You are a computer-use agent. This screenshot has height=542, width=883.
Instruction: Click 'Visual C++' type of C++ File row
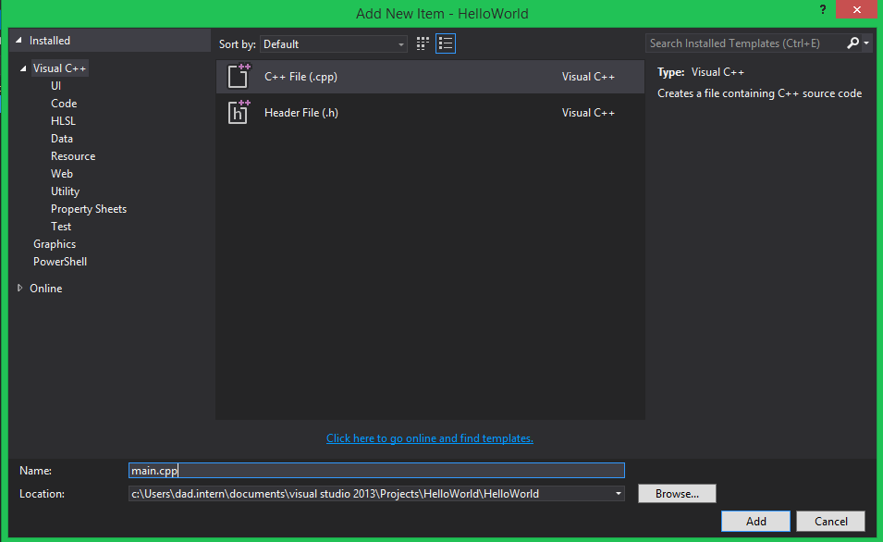pos(588,77)
